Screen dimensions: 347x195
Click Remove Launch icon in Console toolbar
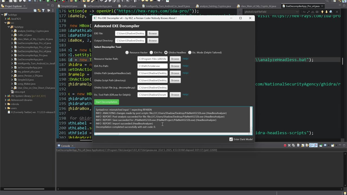pos(289,145)
